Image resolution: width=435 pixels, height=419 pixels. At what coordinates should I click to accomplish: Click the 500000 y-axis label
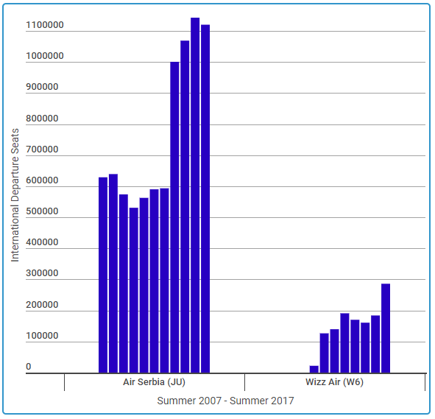(42, 211)
